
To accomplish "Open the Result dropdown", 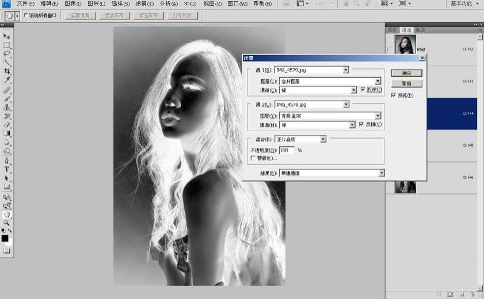I will 332,173.
